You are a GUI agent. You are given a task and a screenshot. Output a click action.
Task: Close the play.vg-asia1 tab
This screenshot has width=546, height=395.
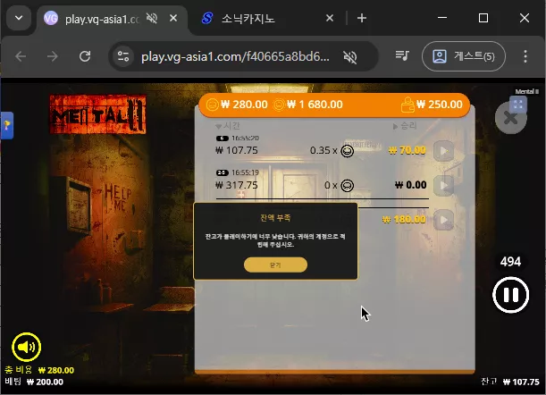[x=173, y=18]
